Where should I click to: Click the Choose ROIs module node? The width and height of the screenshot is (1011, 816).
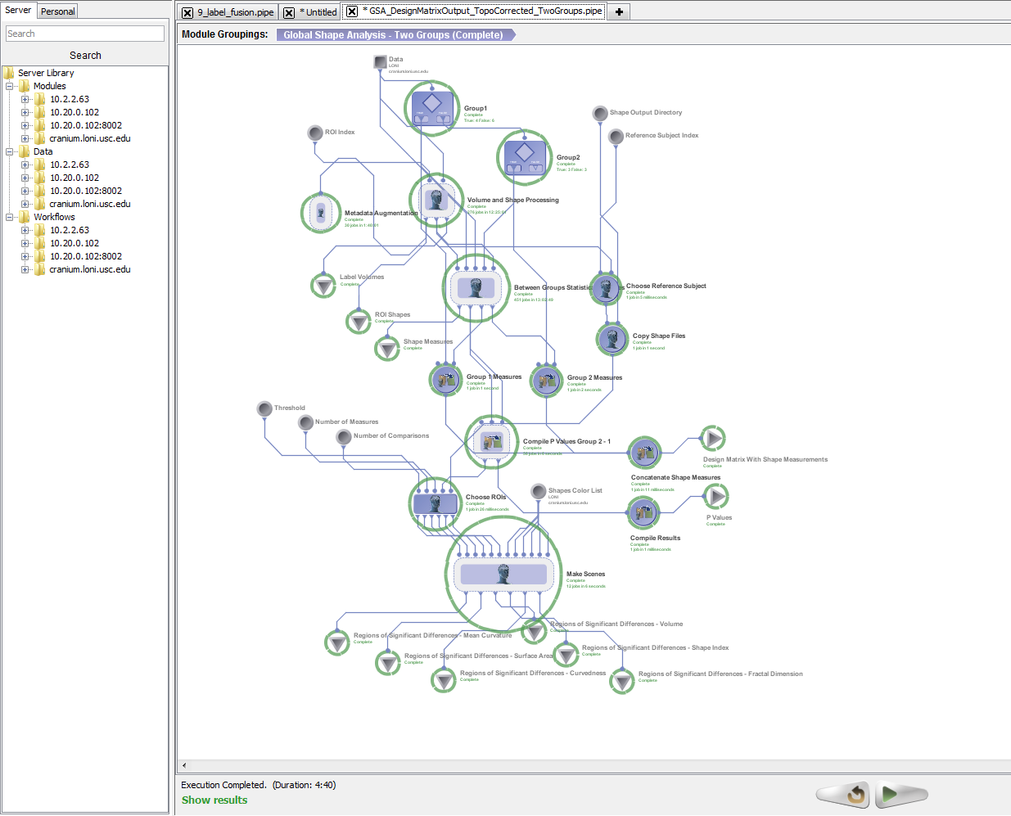[x=436, y=503]
